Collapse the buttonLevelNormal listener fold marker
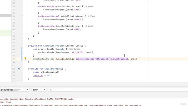The image size is (188, 106). click(x=22, y=16)
